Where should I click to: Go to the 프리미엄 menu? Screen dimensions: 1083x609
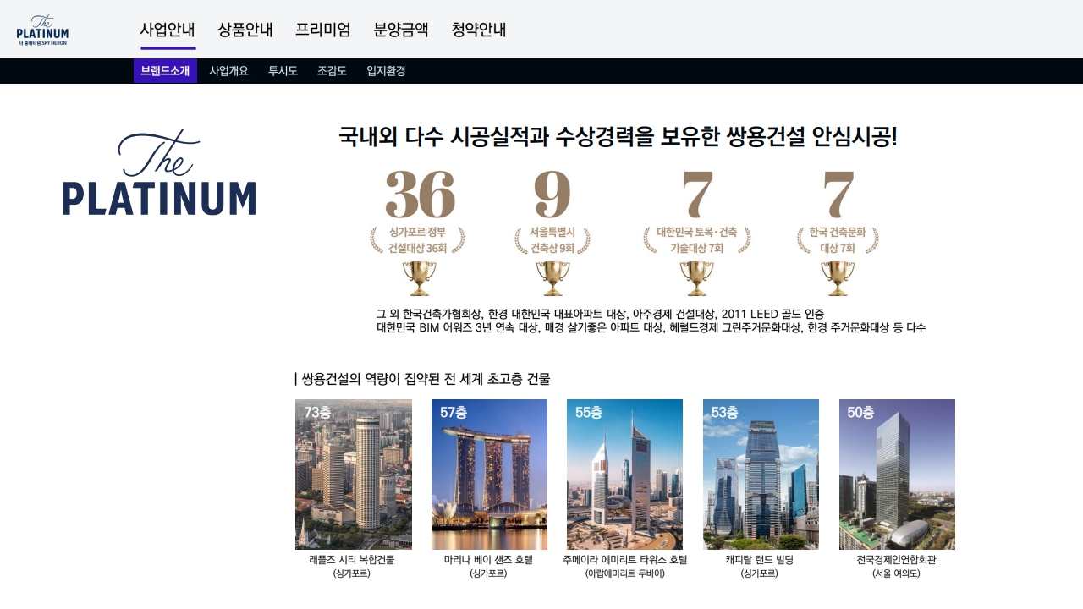[x=323, y=30]
